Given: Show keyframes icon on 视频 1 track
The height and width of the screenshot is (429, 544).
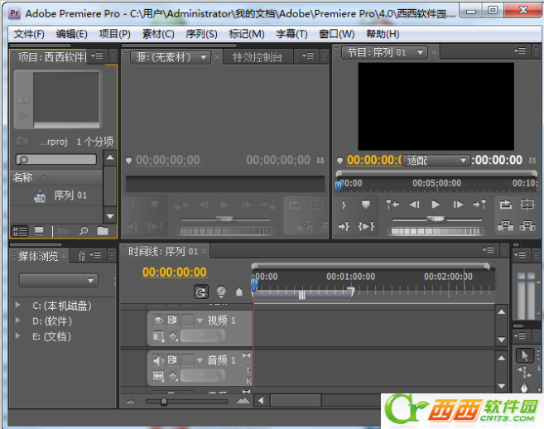Looking at the screenshot, I should (173, 336).
